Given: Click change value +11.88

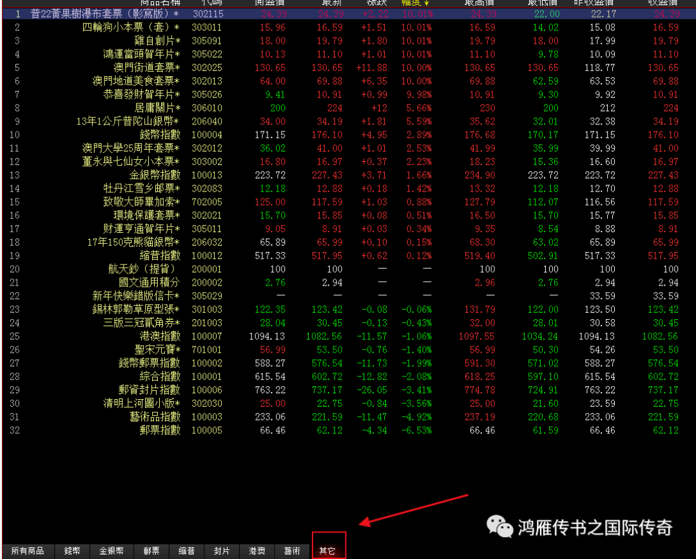Looking at the screenshot, I should [372, 68].
